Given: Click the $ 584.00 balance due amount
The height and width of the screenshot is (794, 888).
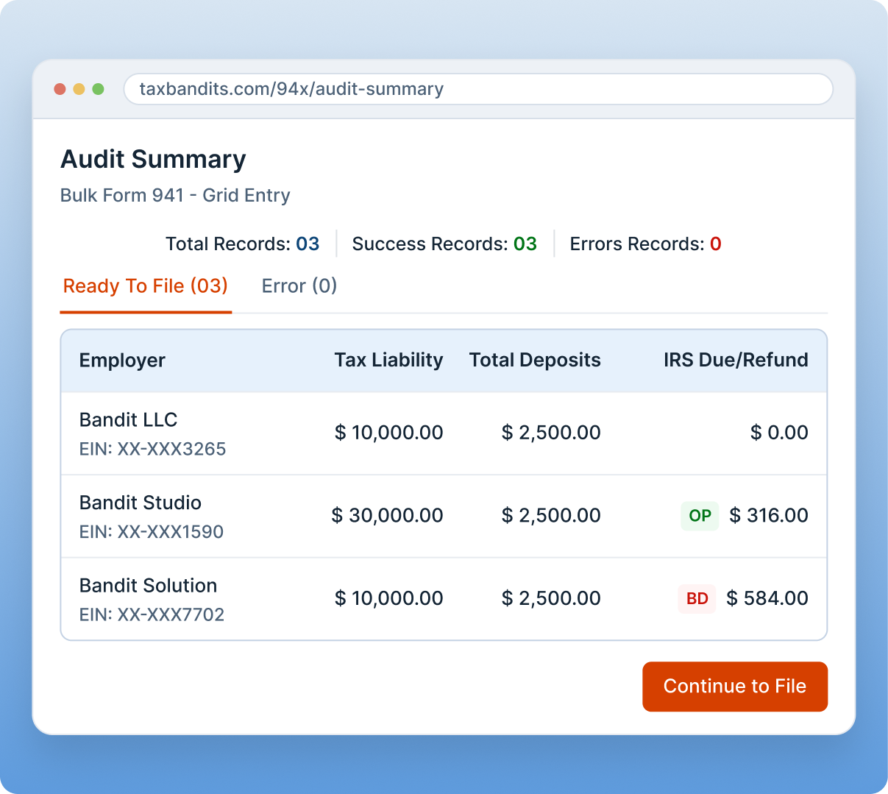Looking at the screenshot, I should coord(767,599).
